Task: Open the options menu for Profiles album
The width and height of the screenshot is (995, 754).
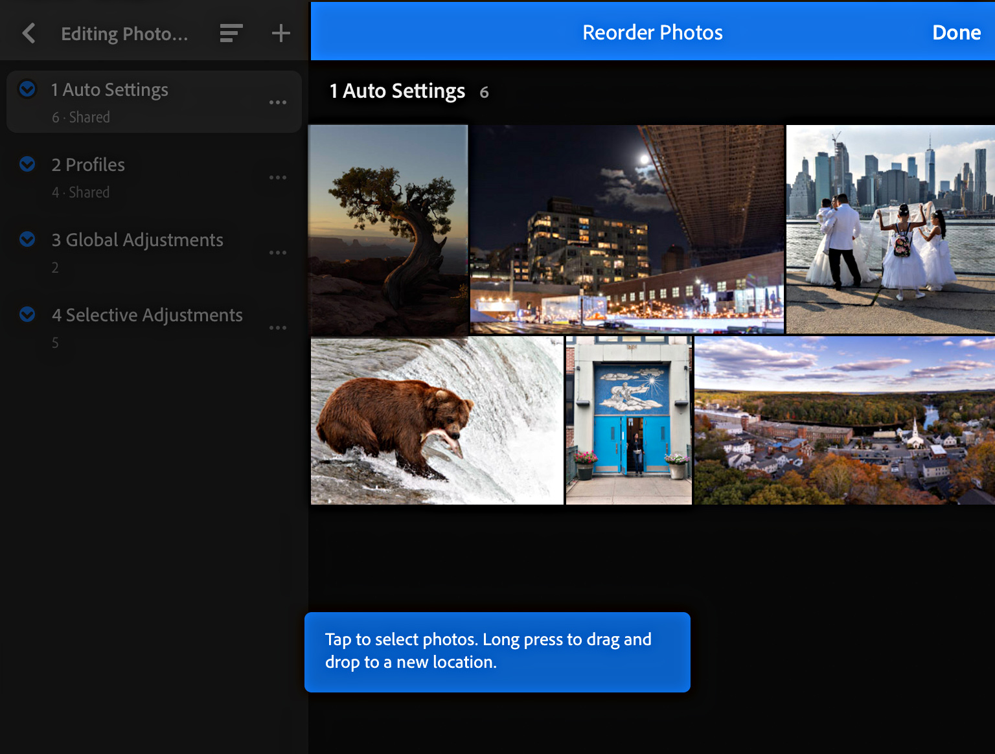Action: coord(278,177)
